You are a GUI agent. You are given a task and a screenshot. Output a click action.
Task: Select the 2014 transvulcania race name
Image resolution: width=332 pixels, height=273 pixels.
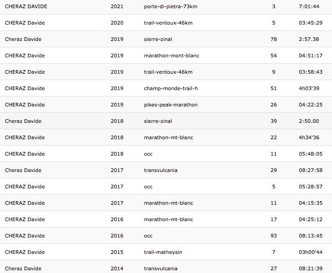click(161, 268)
